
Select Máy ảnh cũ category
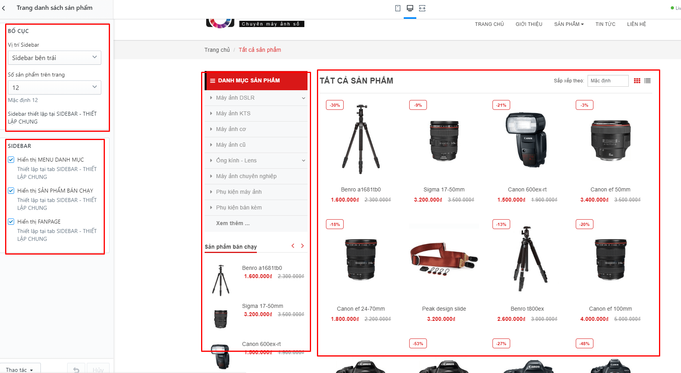pos(231,145)
